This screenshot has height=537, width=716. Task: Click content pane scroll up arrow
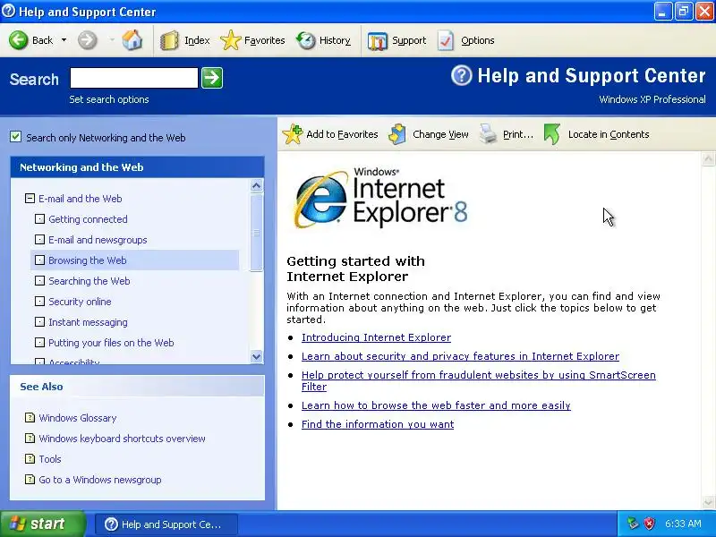coord(708,159)
